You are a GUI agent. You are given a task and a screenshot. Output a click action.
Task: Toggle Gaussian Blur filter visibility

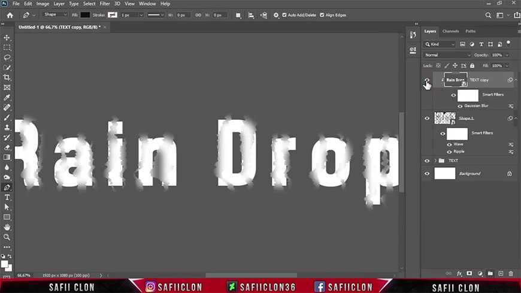(460, 105)
